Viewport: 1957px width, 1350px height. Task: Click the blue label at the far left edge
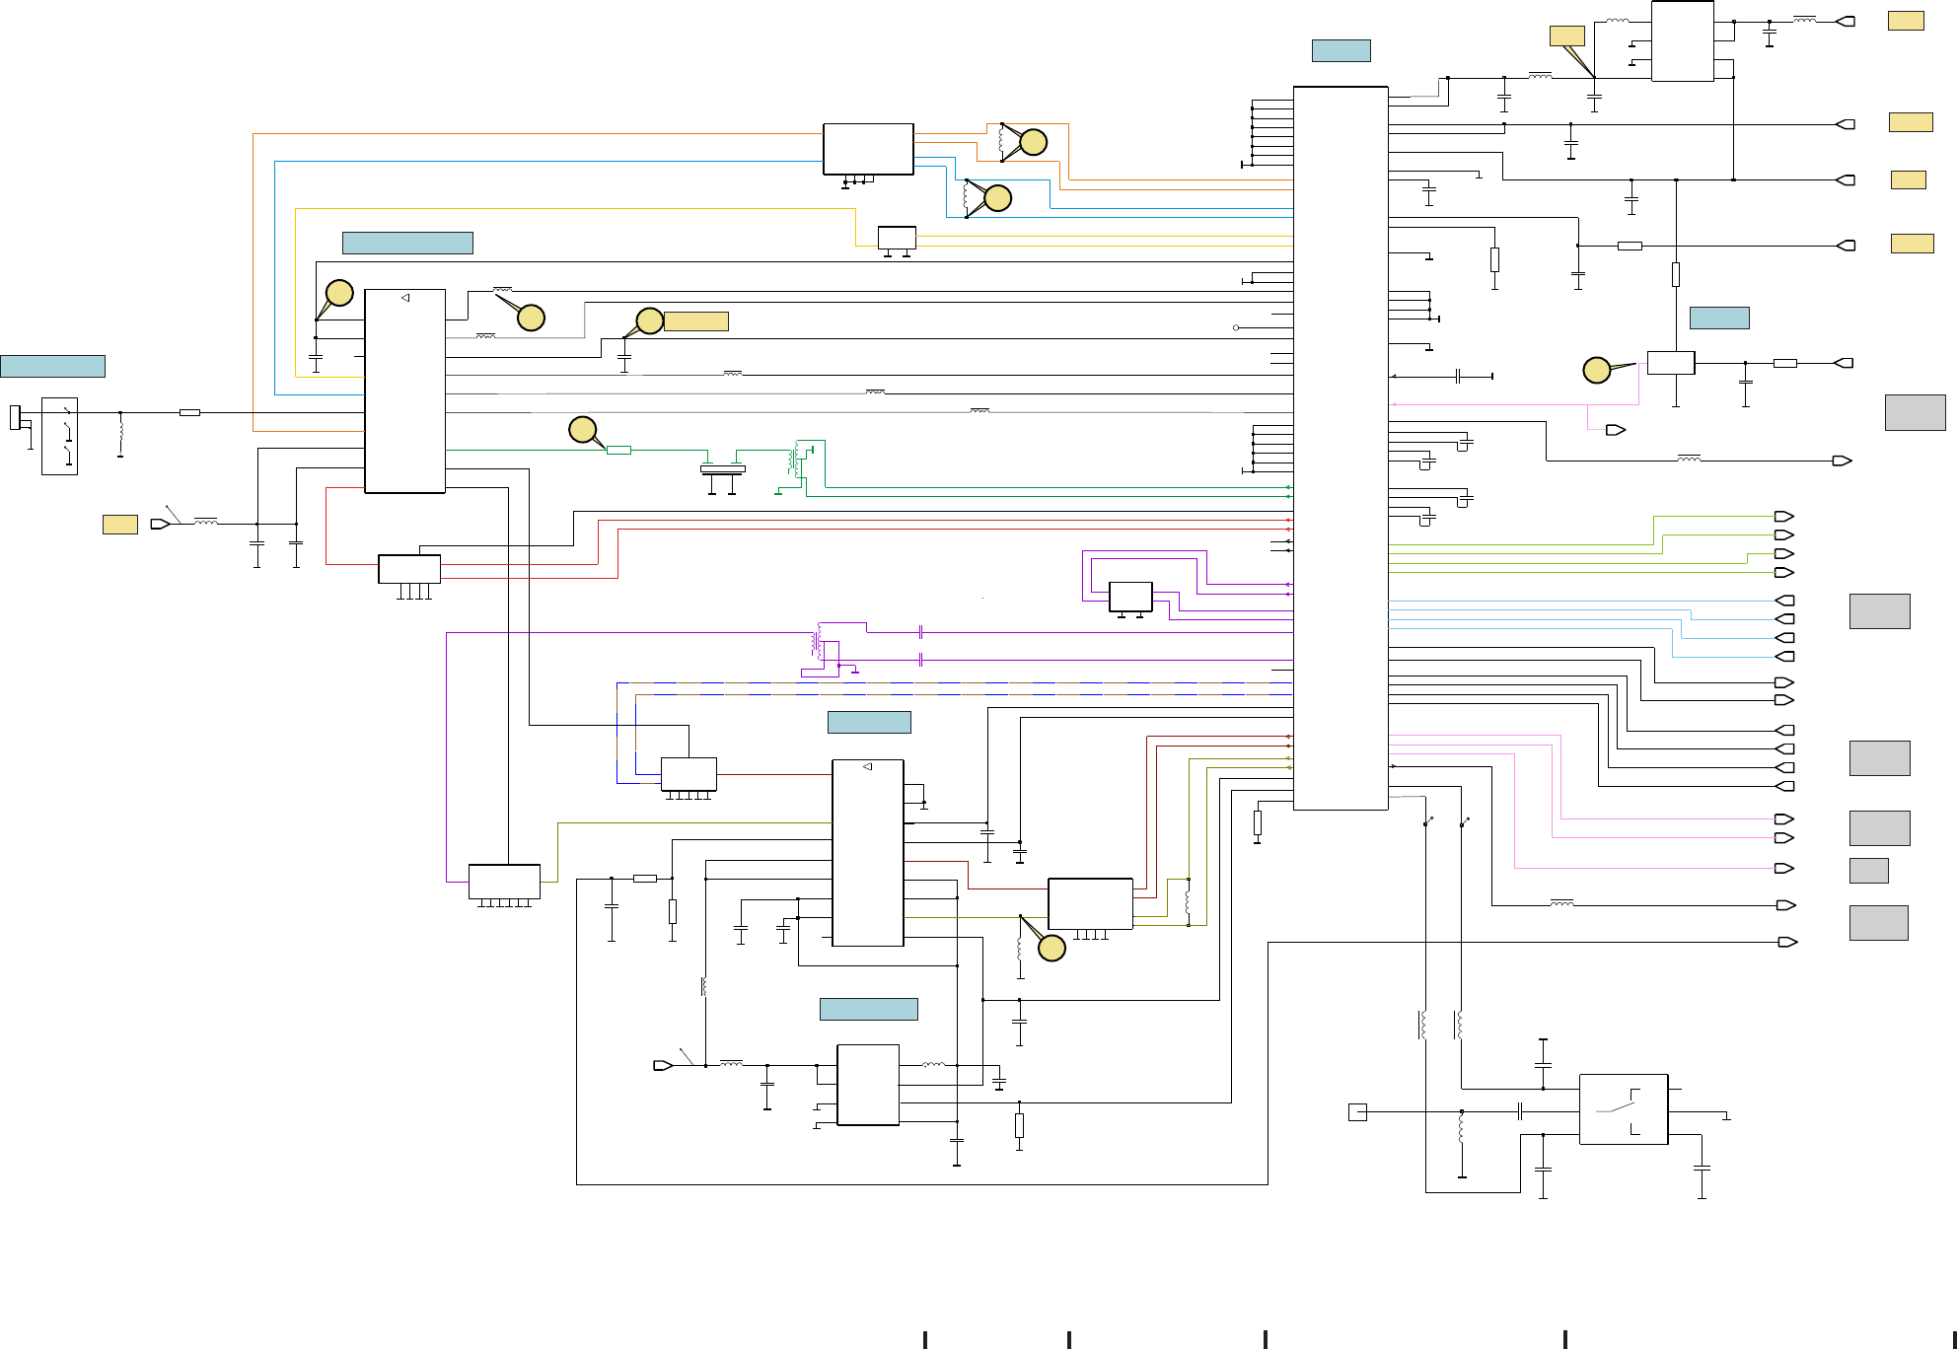coord(52,366)
